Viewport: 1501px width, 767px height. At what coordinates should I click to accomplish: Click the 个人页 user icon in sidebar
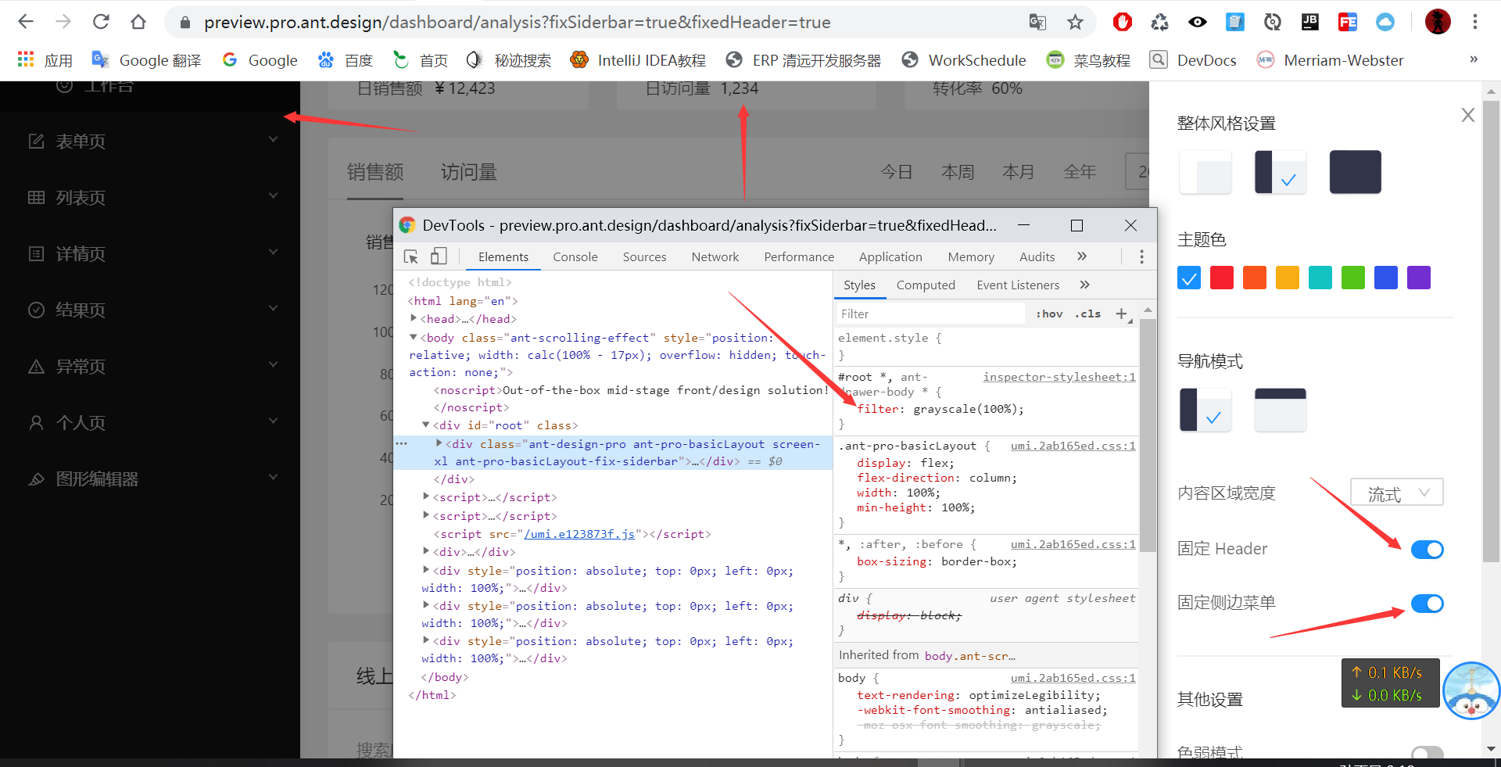point(36,423)
